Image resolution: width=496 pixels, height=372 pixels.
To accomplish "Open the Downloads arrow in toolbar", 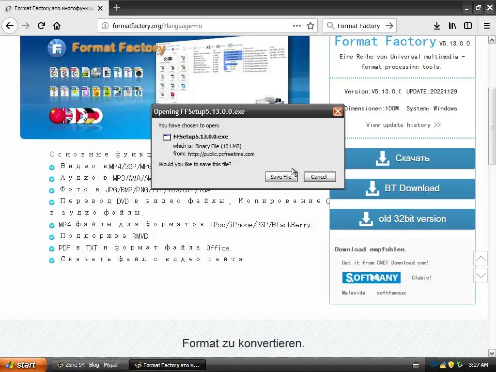I will click(x=437, y=26).
